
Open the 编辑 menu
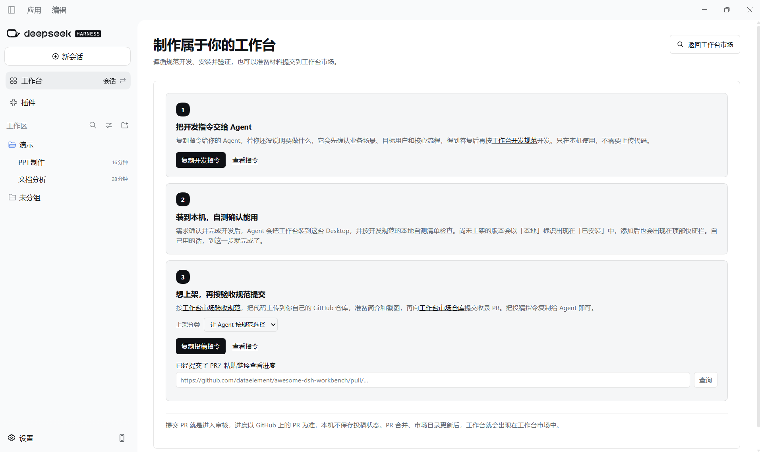(x=59, y=10)
